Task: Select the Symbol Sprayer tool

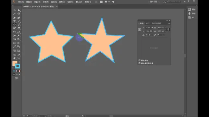Action: point(14,51)
